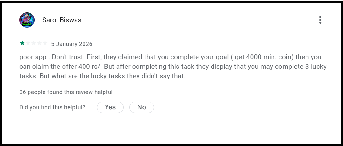Click the fourth grey rating star
Viewport: 343px width, 146px height.
(x=39, y=43)
